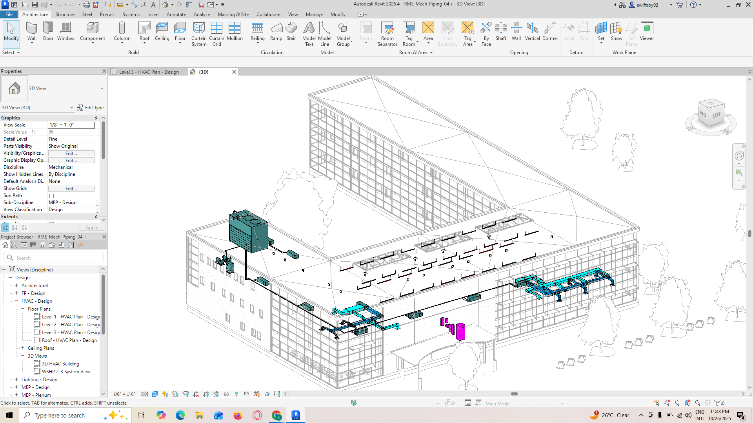
Task: Enable the Sun Path checkbox
Action: point(51,196)
